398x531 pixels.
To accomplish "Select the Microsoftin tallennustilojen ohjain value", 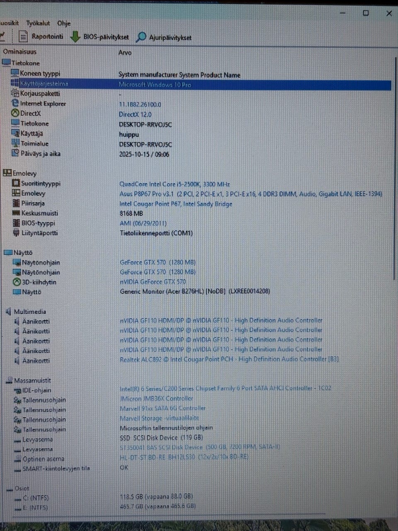I will pyautogui.click(x=166, y=428).
